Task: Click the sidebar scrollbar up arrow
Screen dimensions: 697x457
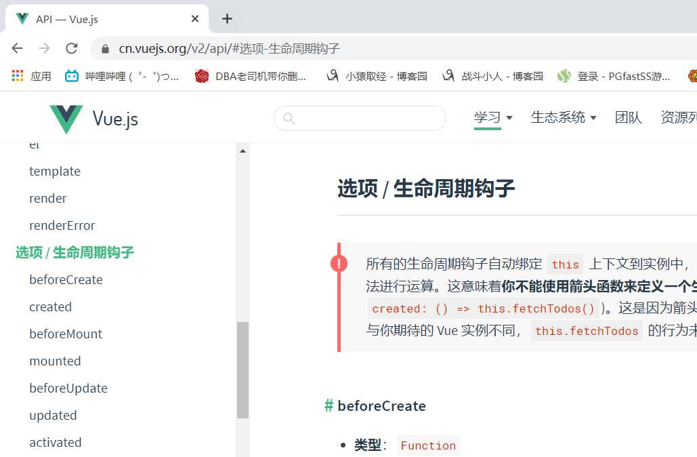Action: click(242, 151)
